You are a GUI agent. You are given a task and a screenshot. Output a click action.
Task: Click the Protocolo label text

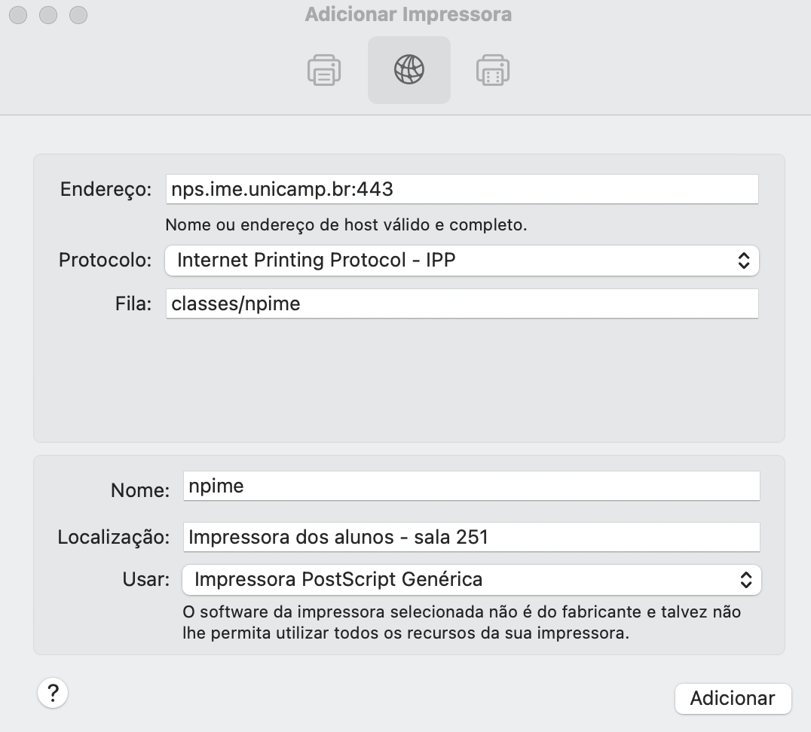pos(106,260)
